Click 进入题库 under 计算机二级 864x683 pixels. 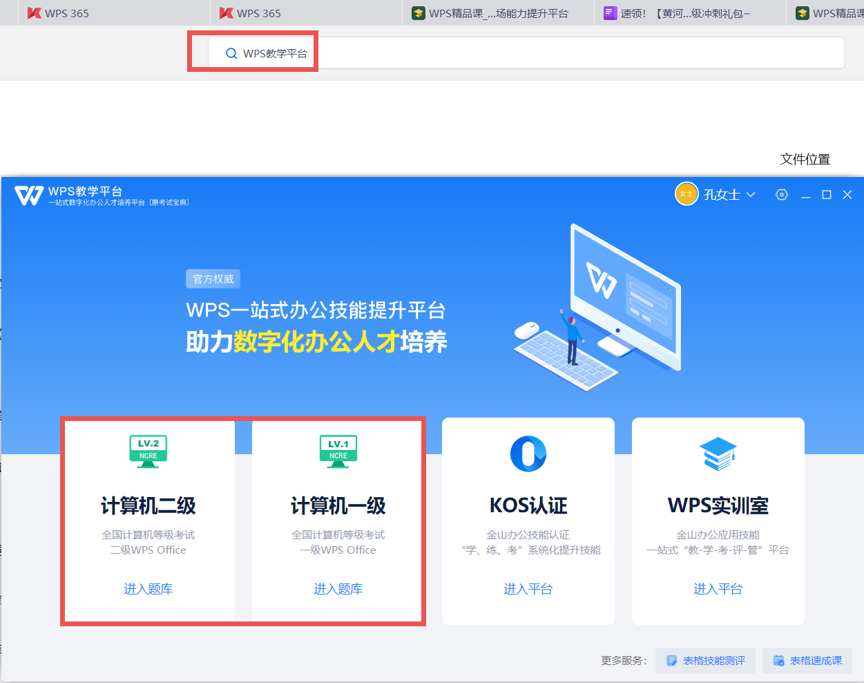[148, 589]
